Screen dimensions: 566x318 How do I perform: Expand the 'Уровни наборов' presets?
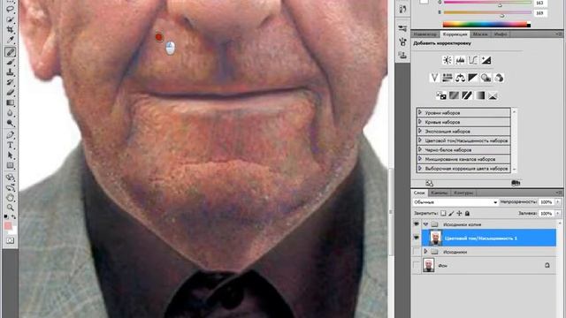(420, 112)
